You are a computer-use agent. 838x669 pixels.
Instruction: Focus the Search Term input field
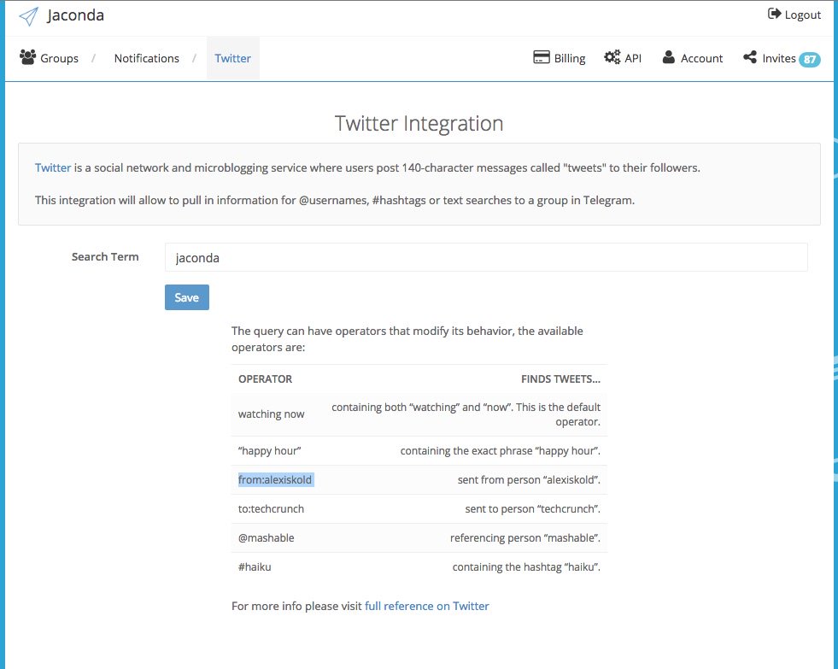(486, 257)
